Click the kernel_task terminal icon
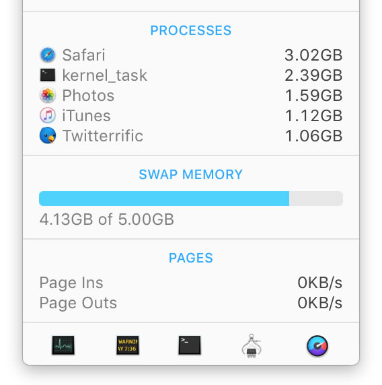The image size is (382, 385). 48,75
